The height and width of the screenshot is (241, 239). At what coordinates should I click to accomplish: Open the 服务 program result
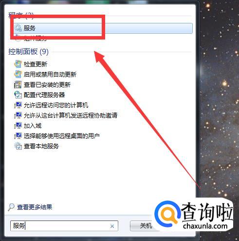(x=103, y=28)
